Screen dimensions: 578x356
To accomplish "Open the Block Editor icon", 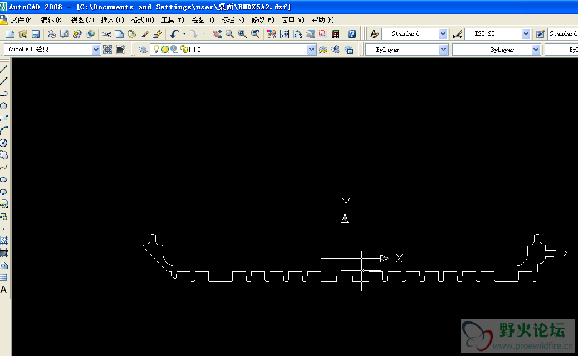I will (158, 35).
